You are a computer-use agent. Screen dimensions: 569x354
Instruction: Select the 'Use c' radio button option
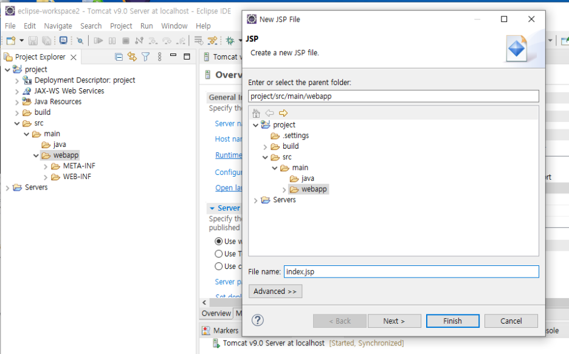(218, 267)
